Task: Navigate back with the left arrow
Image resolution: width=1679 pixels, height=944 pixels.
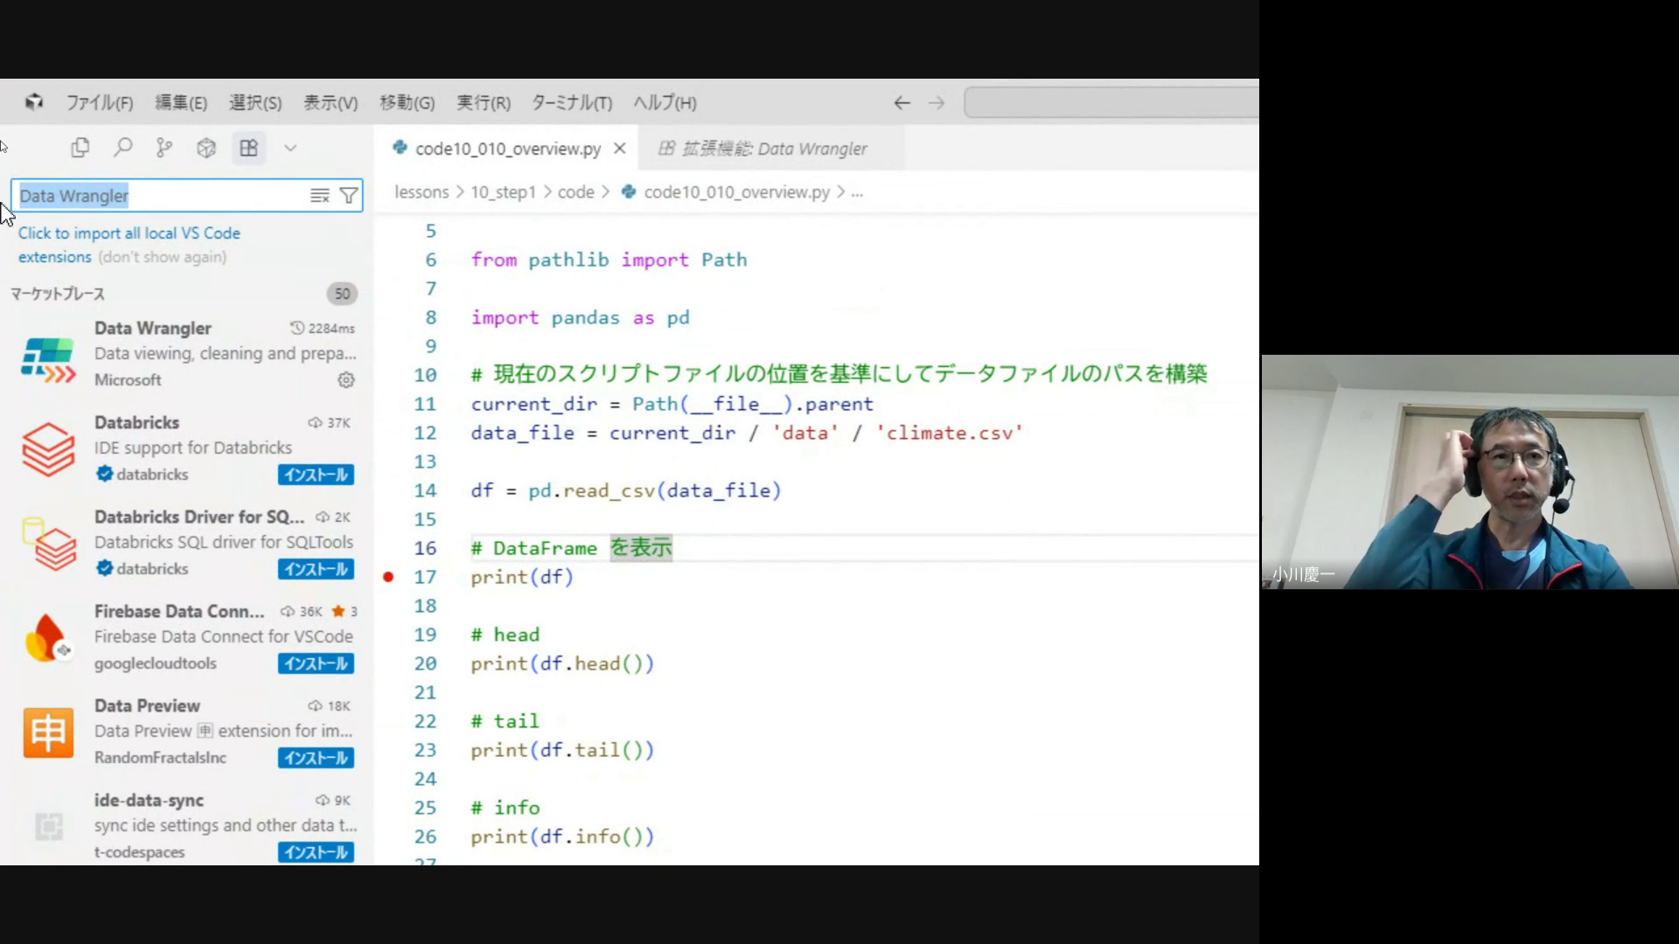Action: (x=902, y=103)
